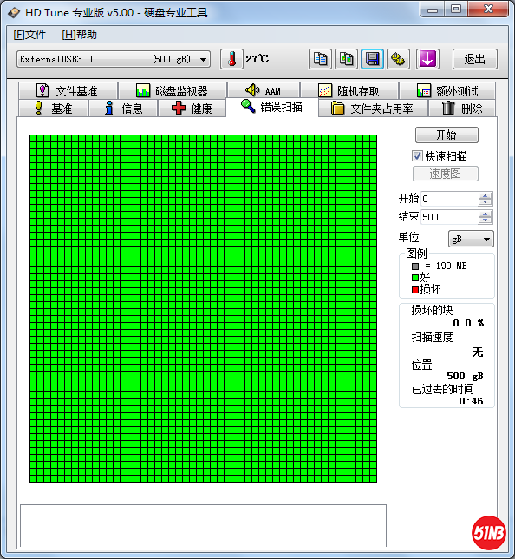
Task: Switch to the 磁盘监视器 tab
Action: point(173,91)
